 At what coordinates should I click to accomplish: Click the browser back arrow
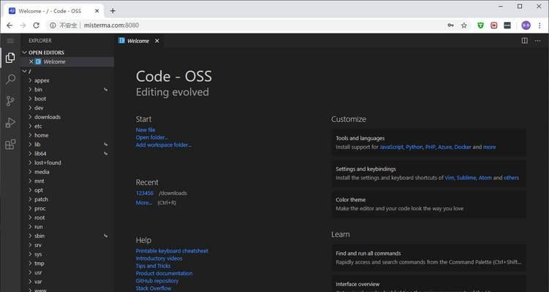10,25
